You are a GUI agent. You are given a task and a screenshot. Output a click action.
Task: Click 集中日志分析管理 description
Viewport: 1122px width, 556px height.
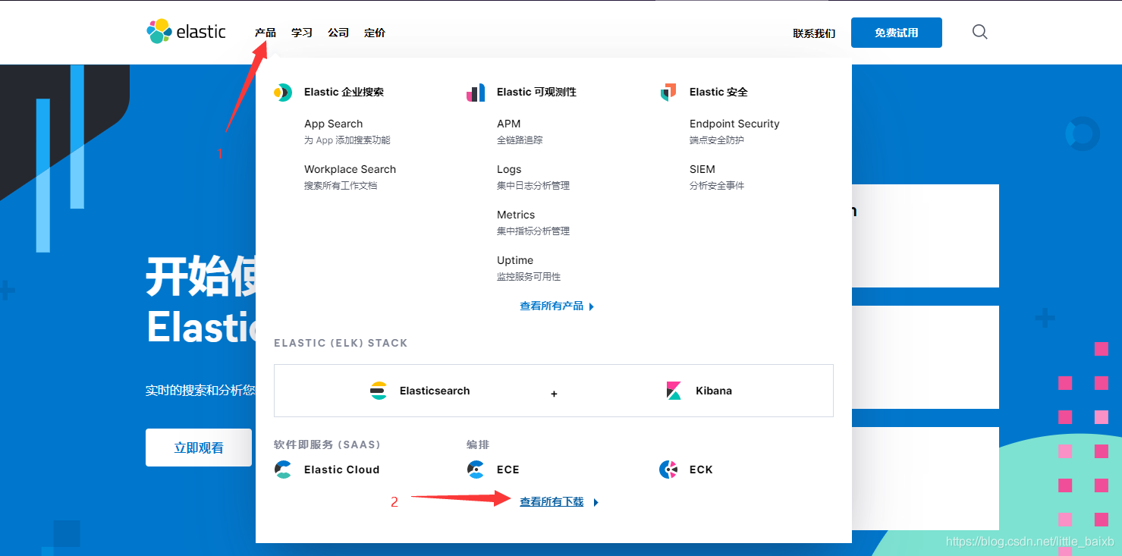(x=533, y=186)
